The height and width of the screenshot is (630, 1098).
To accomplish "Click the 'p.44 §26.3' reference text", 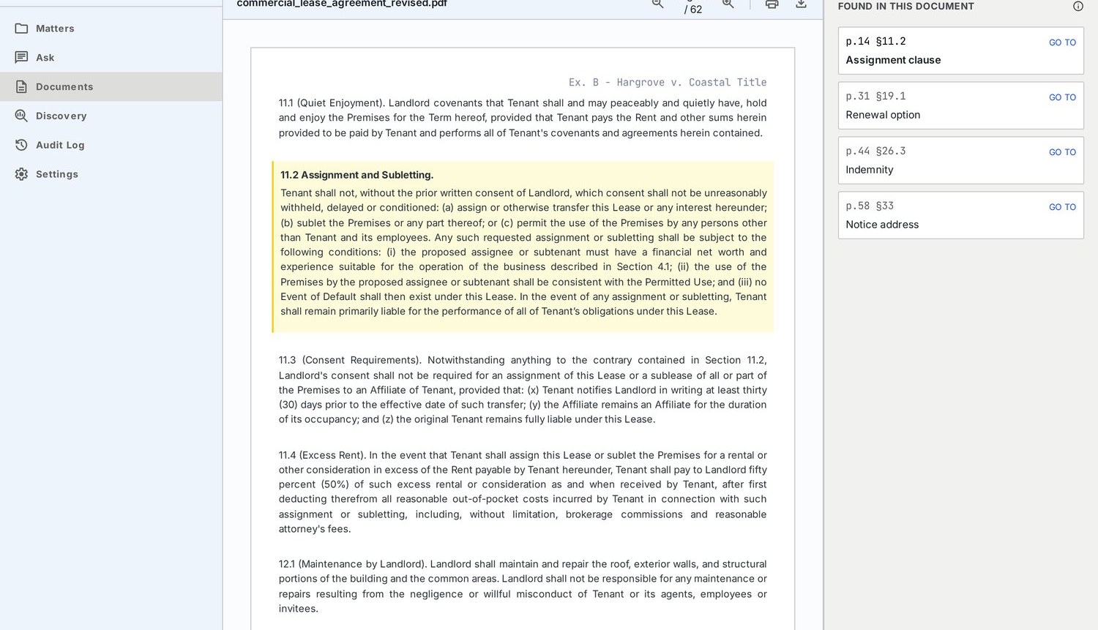I will click(x=875, y=151).
